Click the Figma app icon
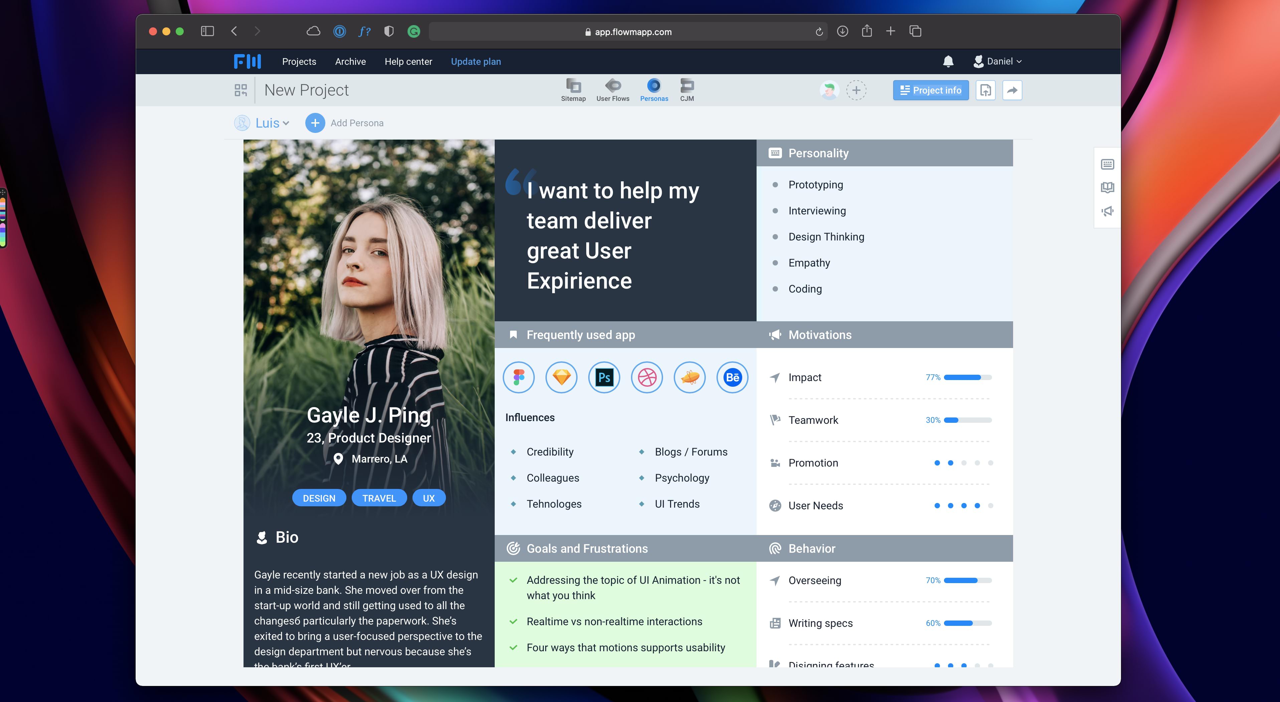Screen dimensions: 1280x702 click(x=518, y=378)
